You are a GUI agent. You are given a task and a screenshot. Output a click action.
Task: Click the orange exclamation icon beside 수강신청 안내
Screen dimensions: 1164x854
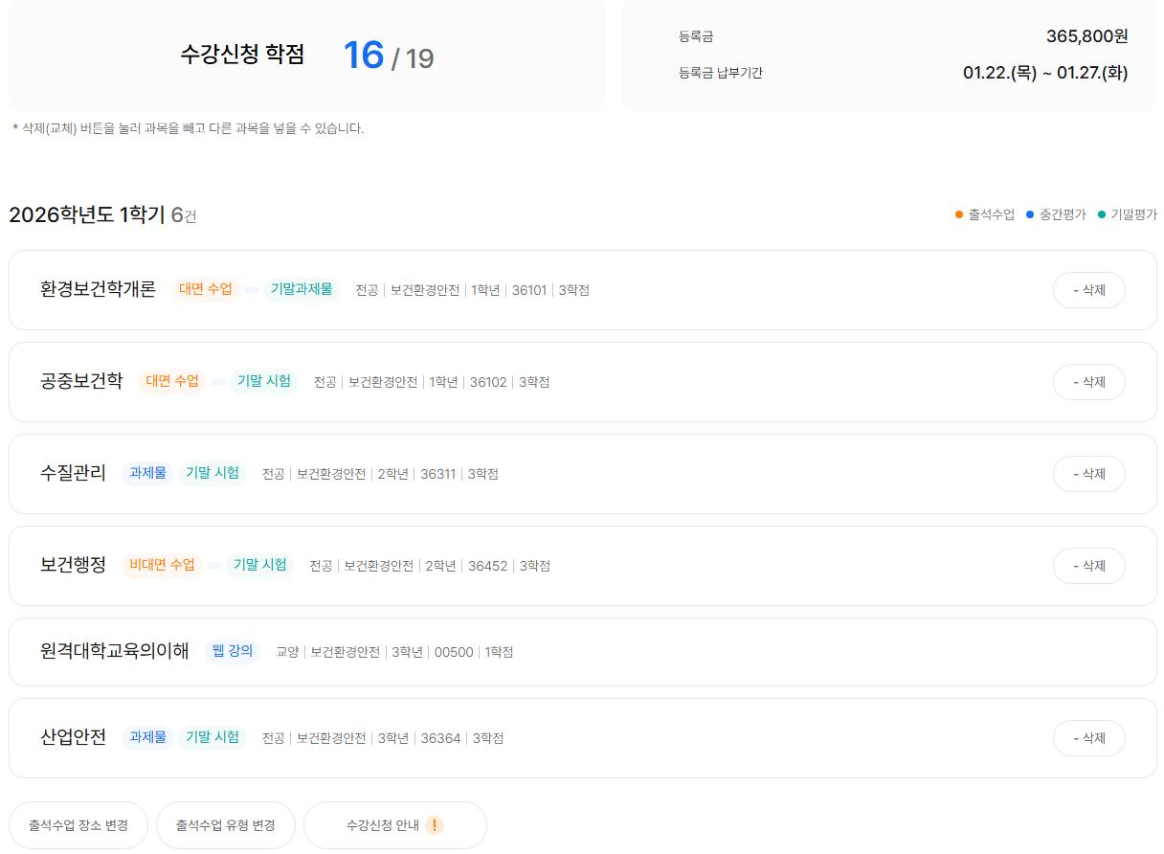[x=434, y=825]
